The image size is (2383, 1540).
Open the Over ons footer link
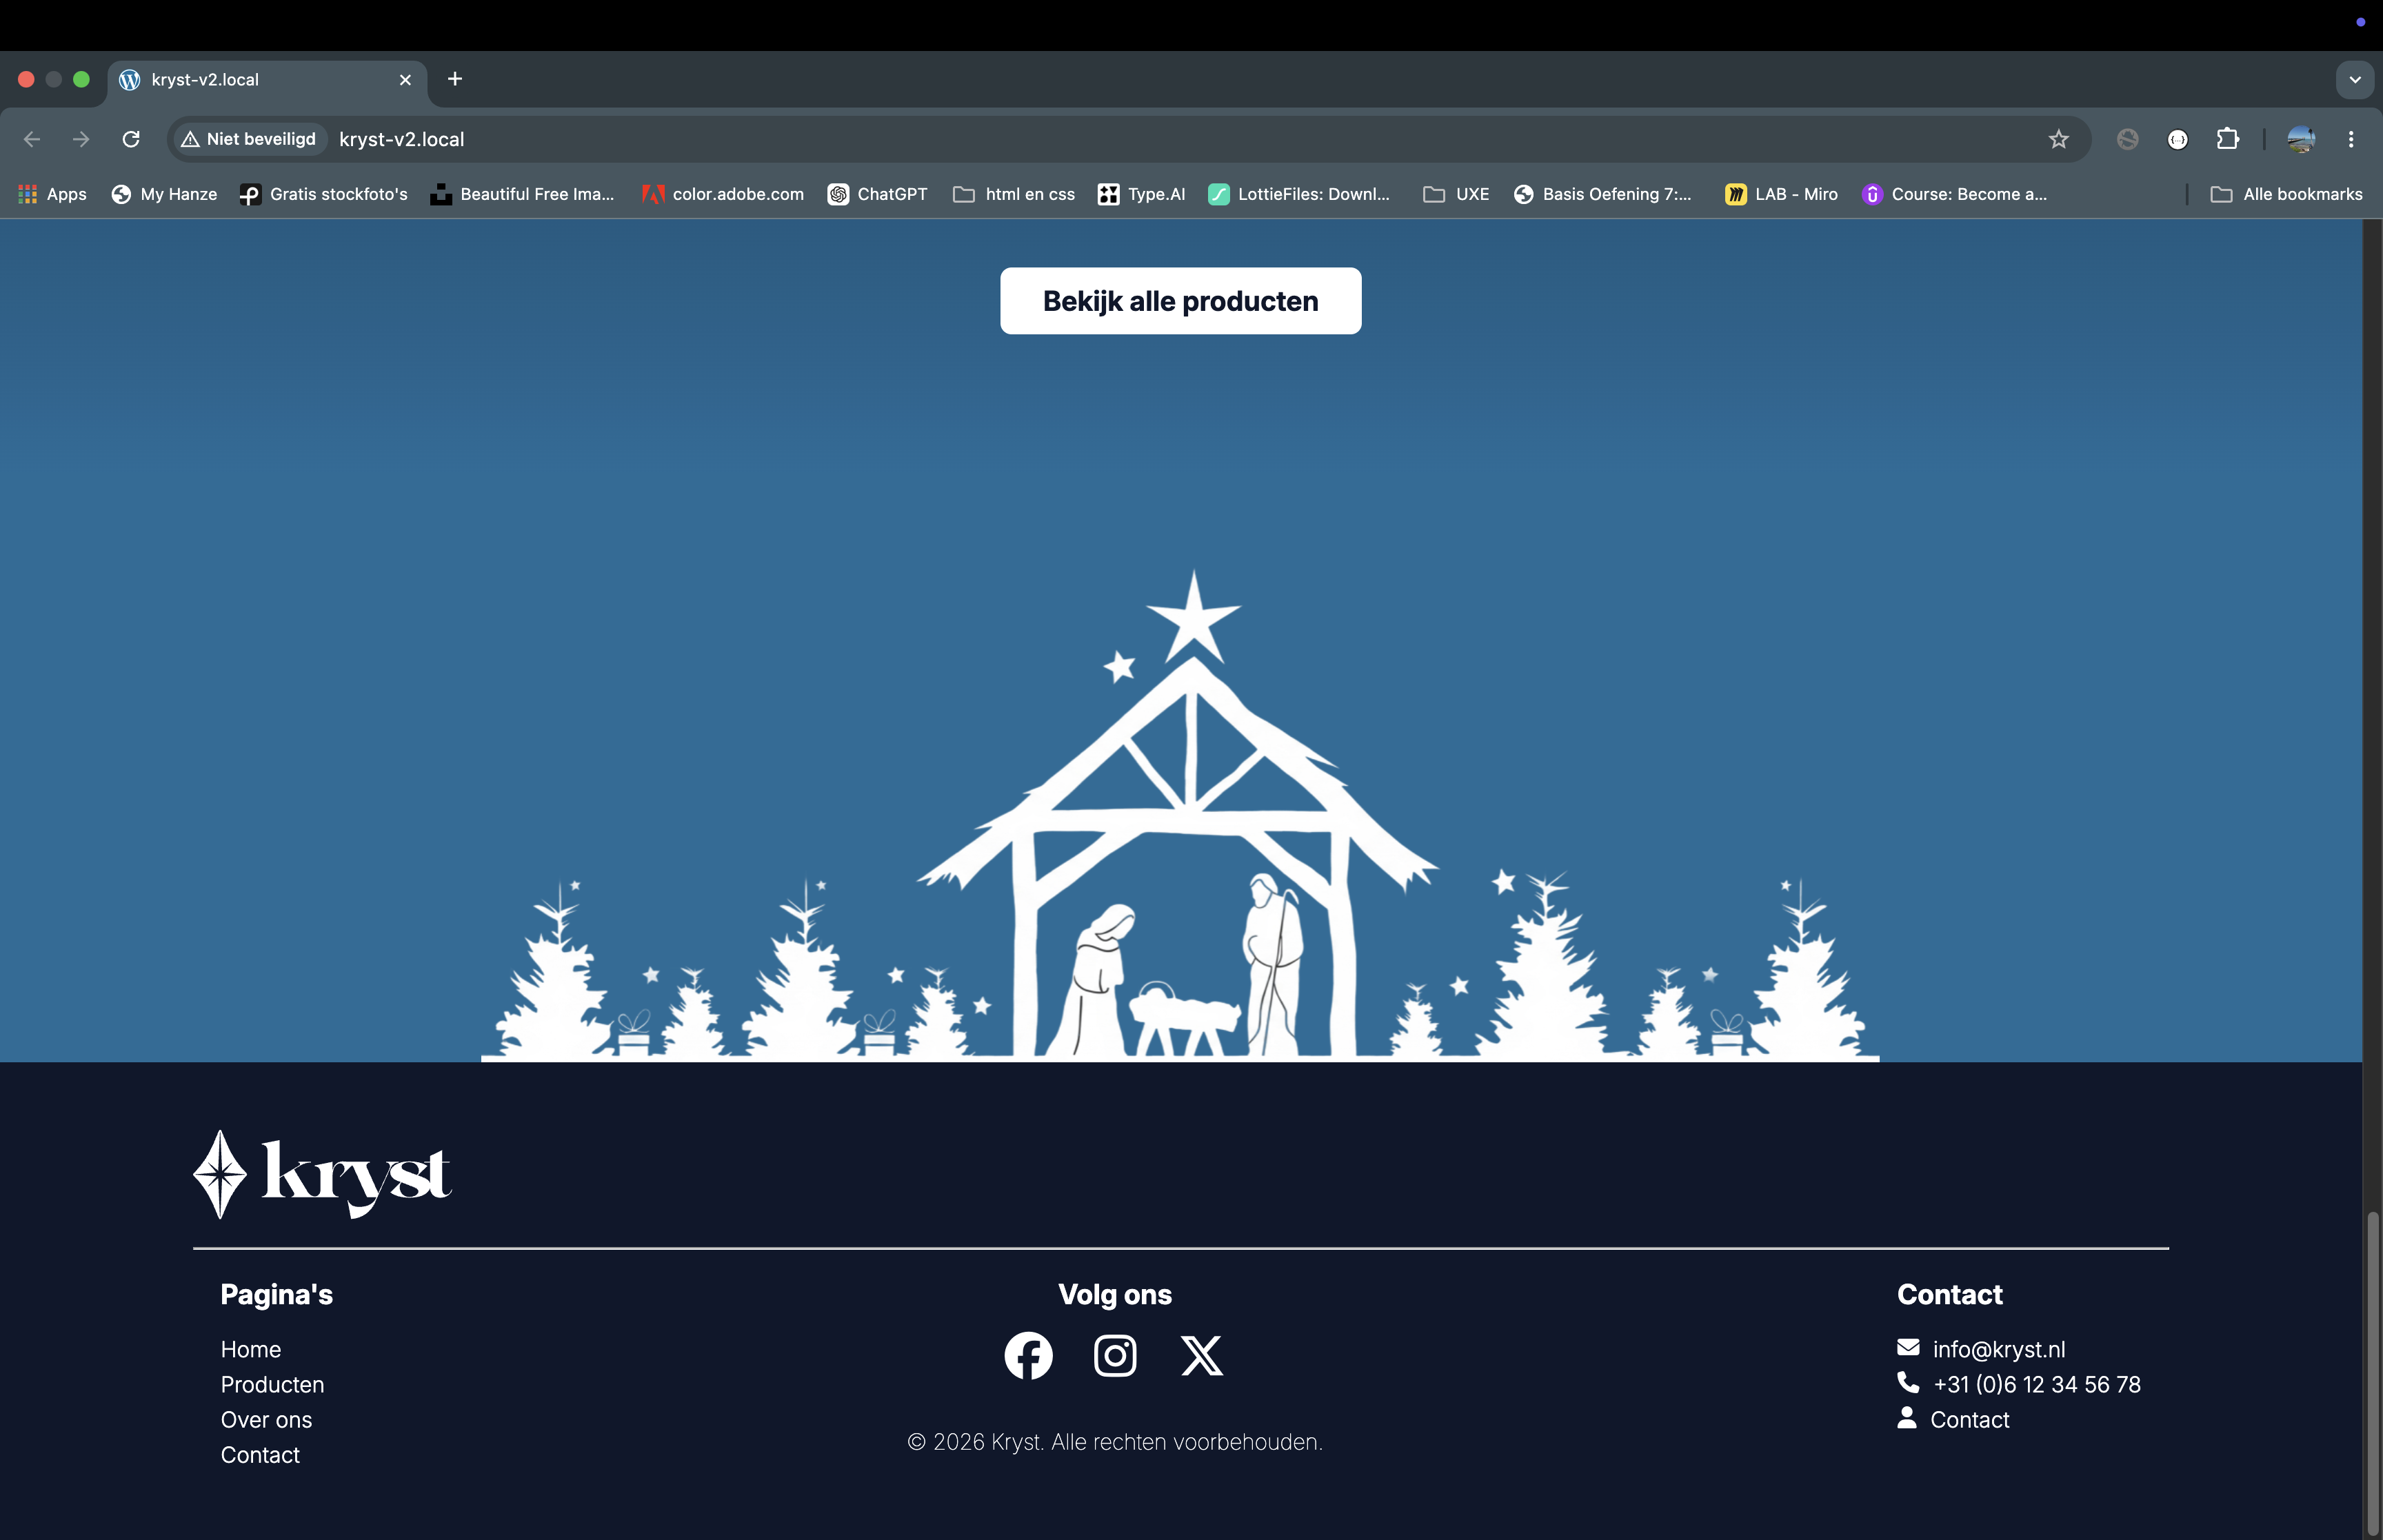point(266,1419)
